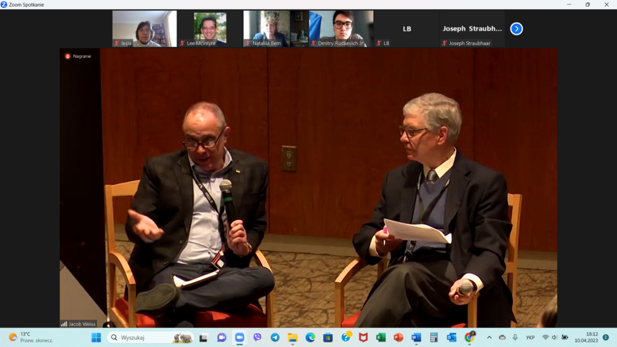Click the LB participant tile
Viewport: 617px width, 347px height.
pyautogui.click(x=407, y=28)
